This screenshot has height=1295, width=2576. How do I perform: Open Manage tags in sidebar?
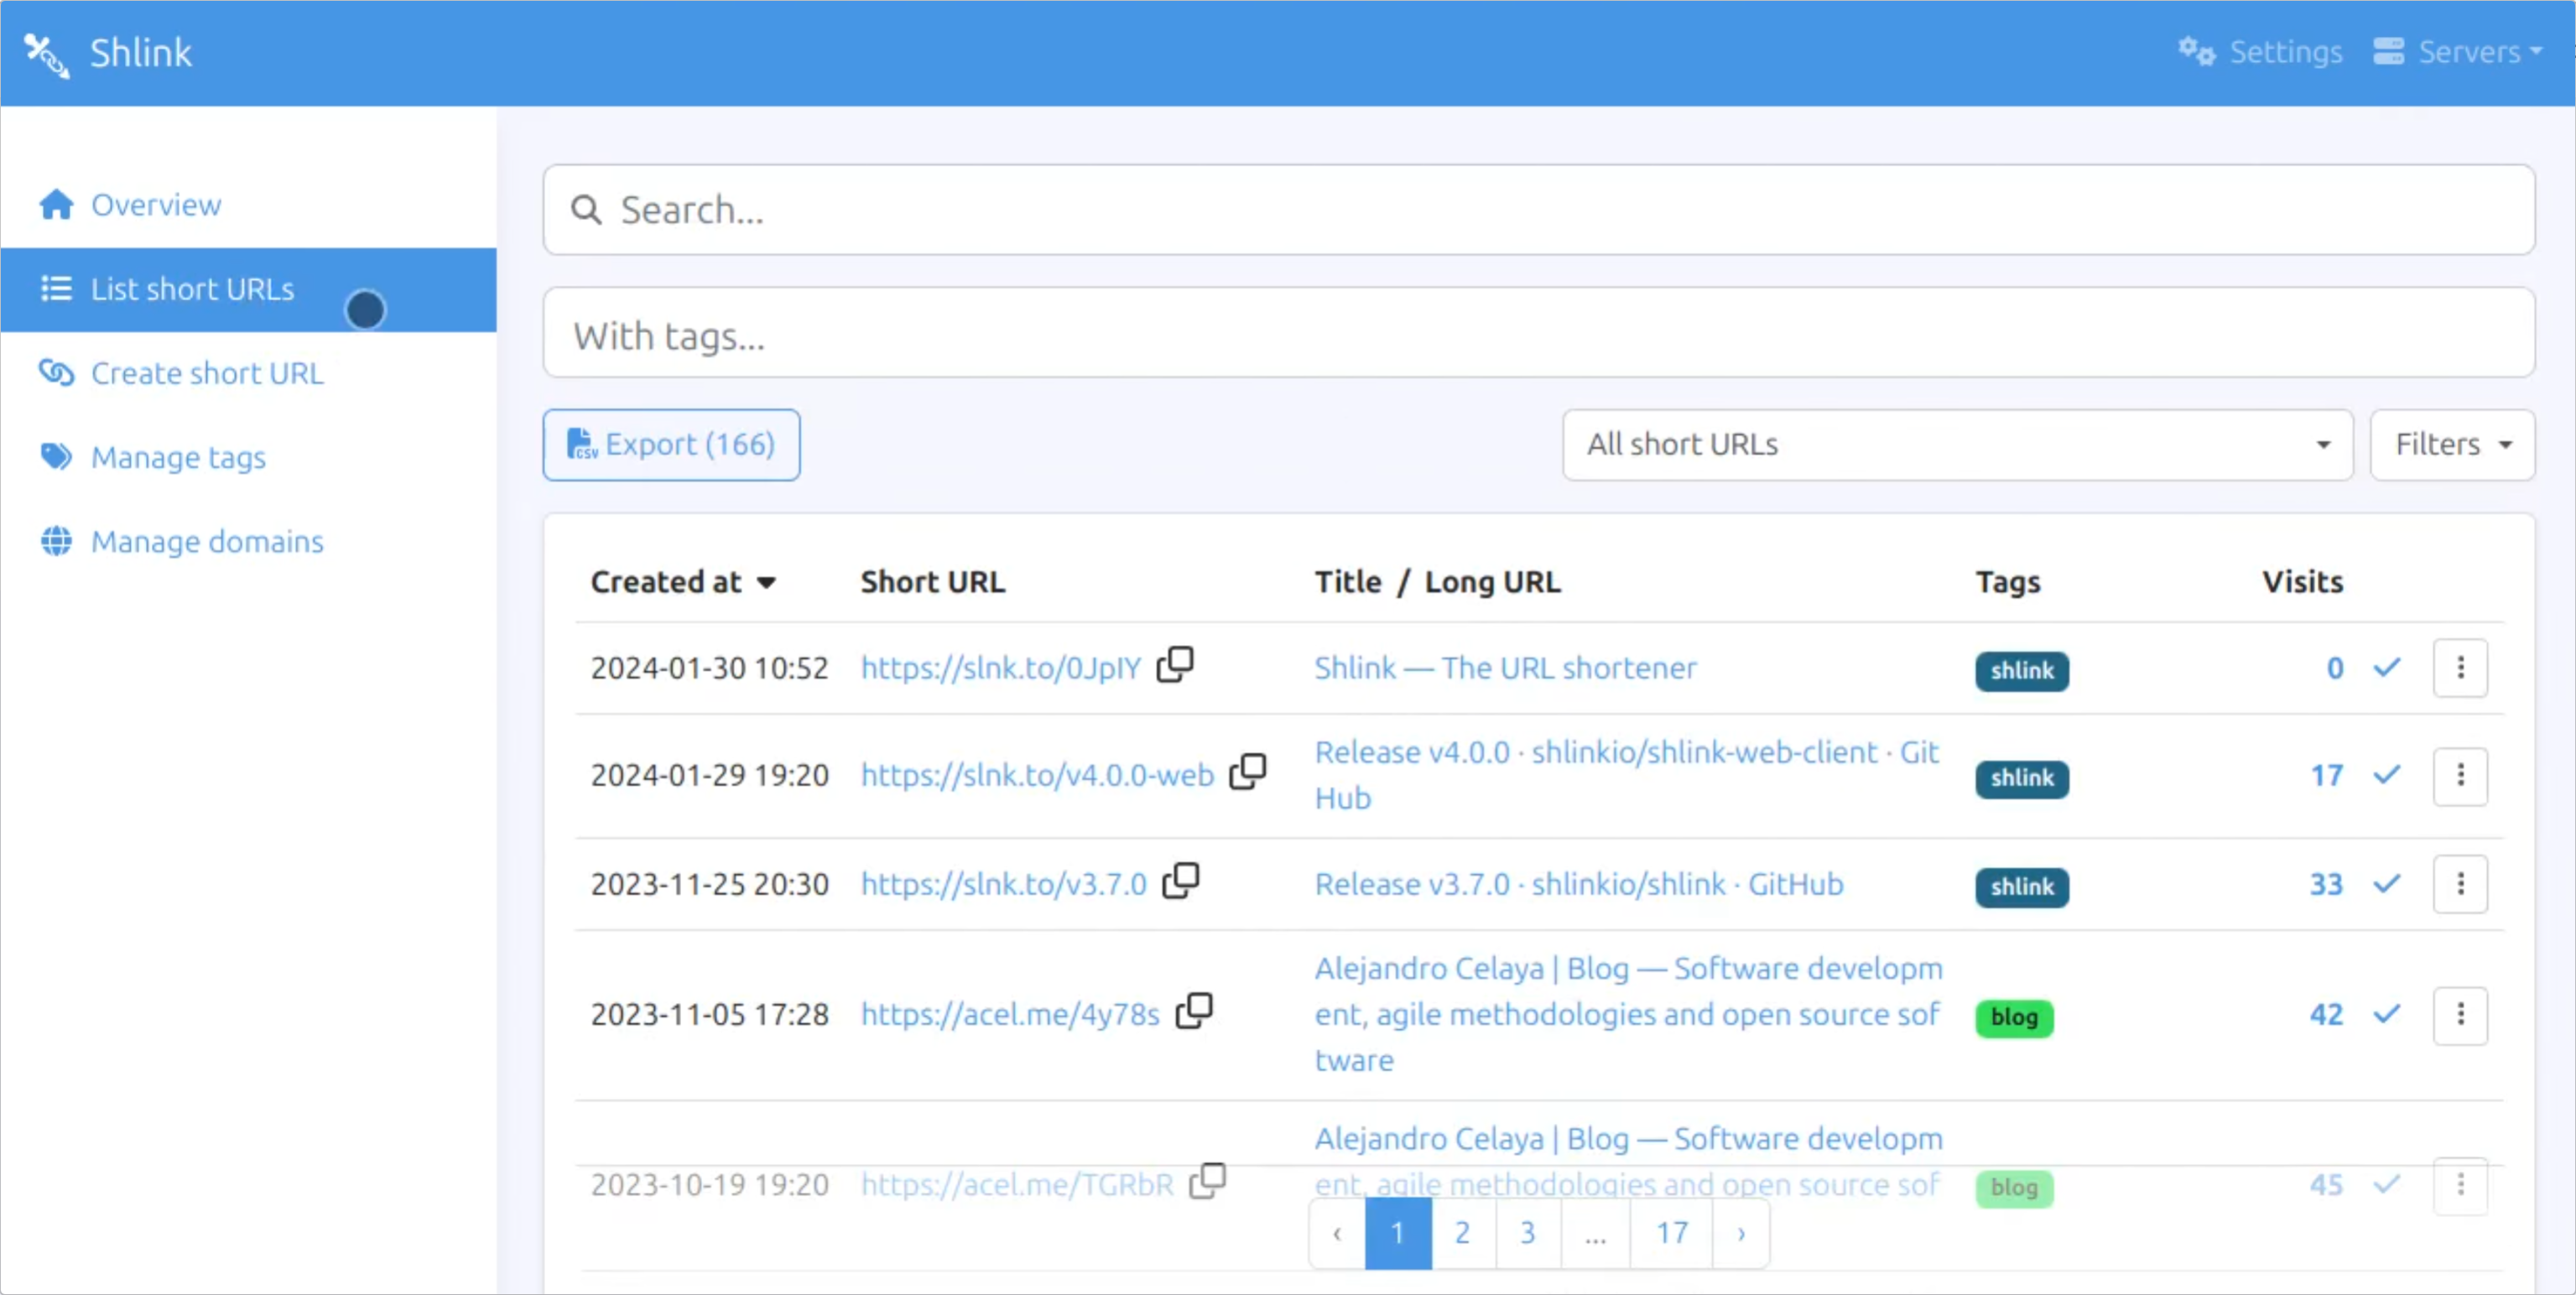pos(178,458)
